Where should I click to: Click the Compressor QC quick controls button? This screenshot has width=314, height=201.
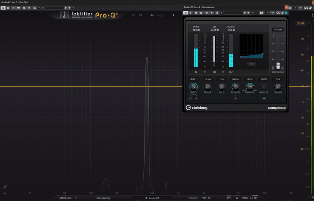(x=278, y=13)
